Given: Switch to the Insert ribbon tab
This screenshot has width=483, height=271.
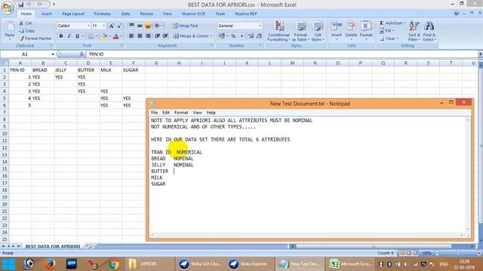Looking at the screenshot, I should pyautogui.click(x=47, y=14).
